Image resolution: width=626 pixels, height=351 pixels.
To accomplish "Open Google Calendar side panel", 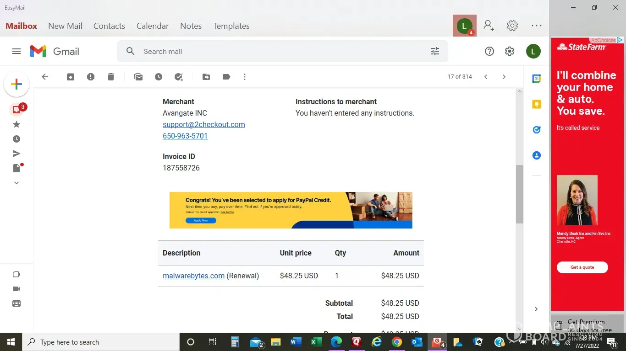I will click(x=537, y=79).
